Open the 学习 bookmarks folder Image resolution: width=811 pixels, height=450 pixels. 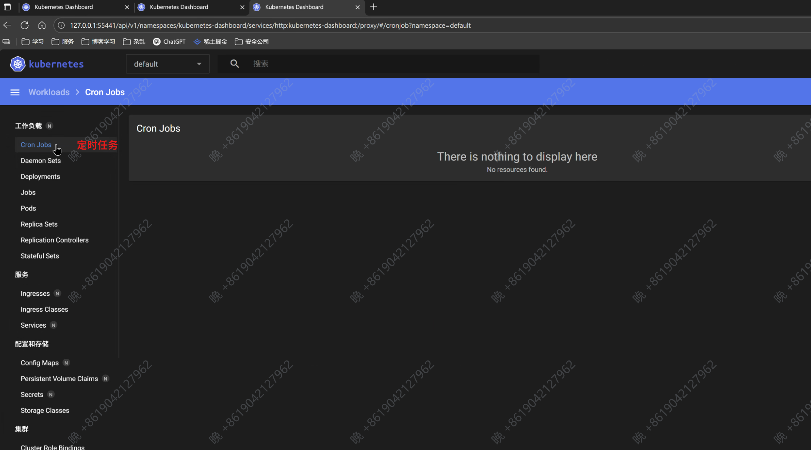point(33,42)
